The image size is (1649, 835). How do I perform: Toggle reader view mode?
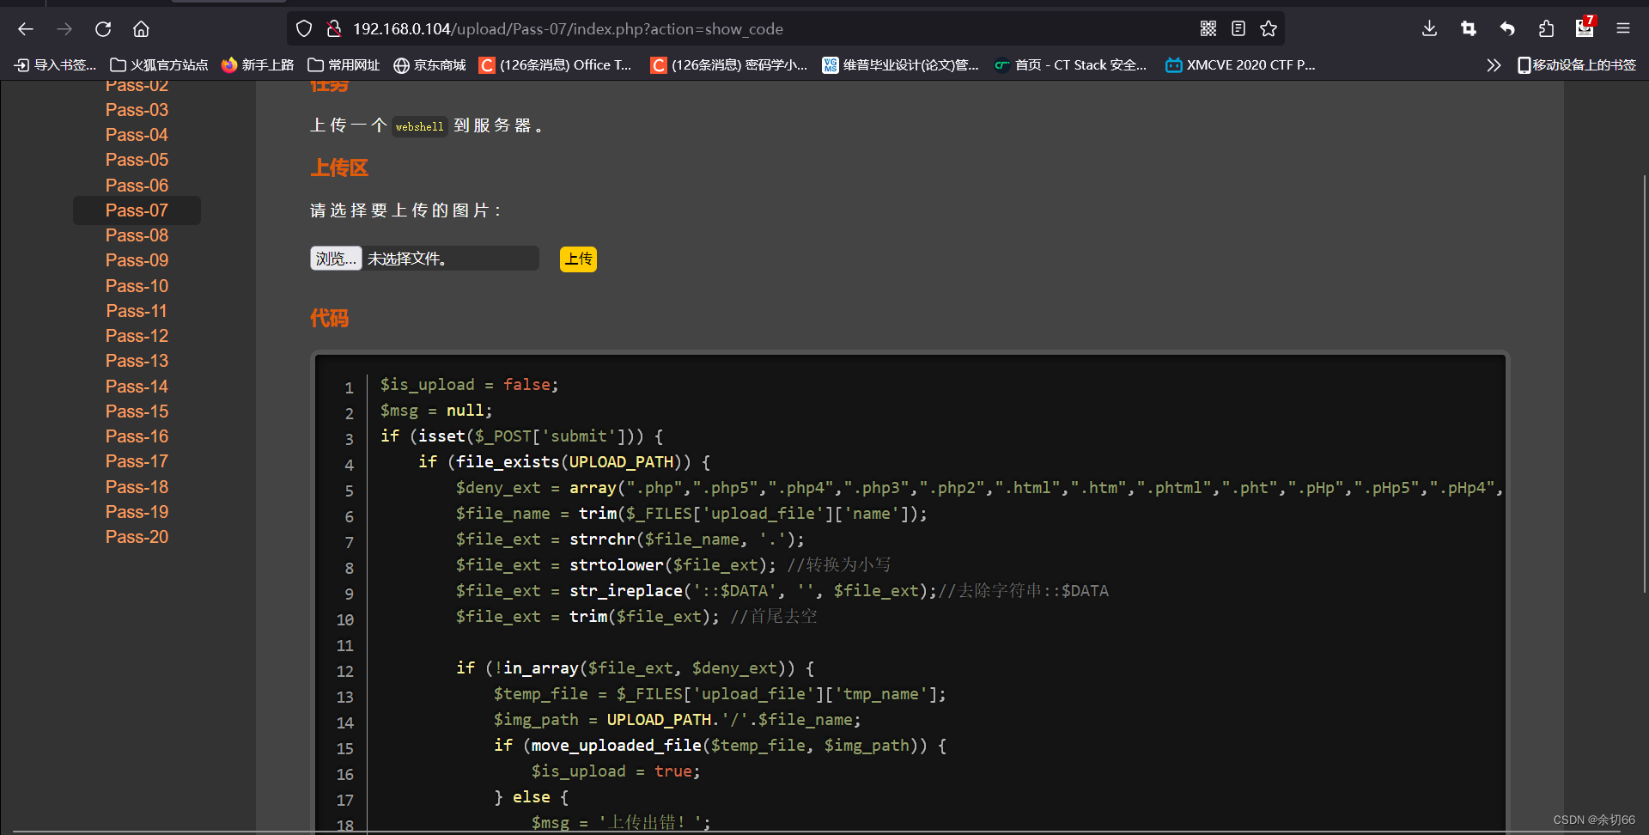(1238, 28)
